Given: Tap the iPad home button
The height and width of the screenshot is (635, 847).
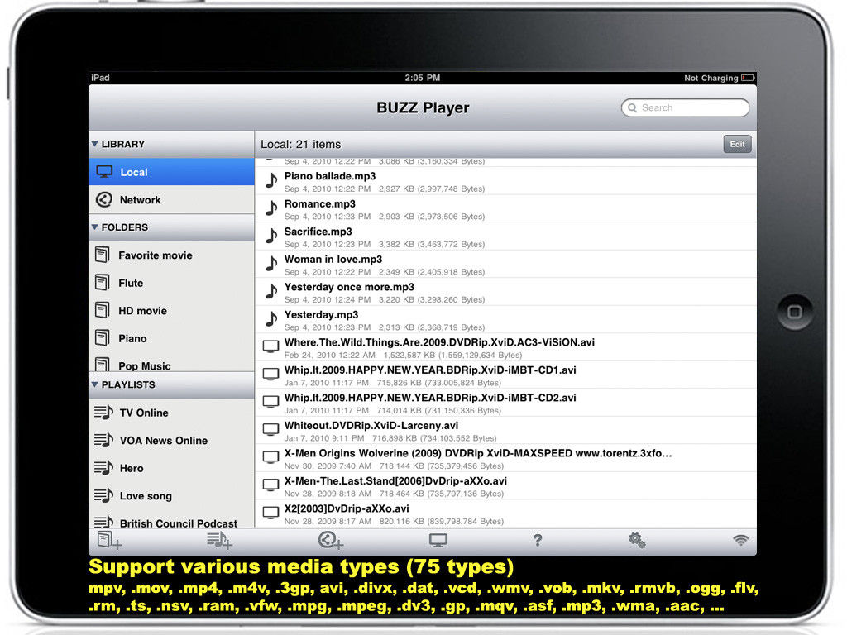Looking at the screenshot, I should 795,312.
